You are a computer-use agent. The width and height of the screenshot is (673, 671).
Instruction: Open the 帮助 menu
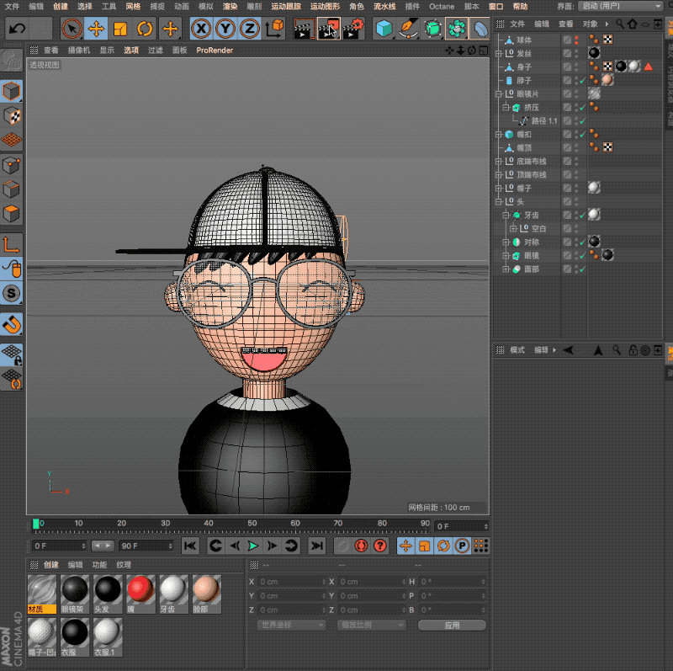[520, 7]
